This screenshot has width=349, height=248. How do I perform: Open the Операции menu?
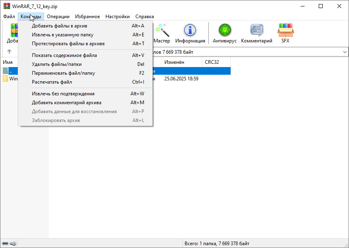(x=58, y=17)
